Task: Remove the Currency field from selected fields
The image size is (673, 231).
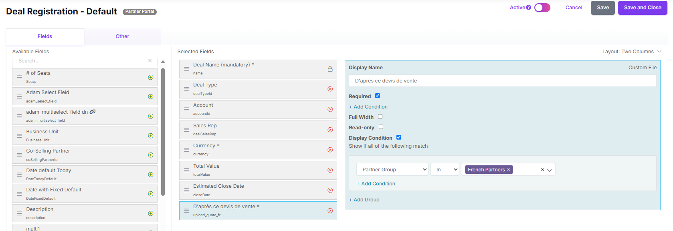Action: tap(330, 150)
